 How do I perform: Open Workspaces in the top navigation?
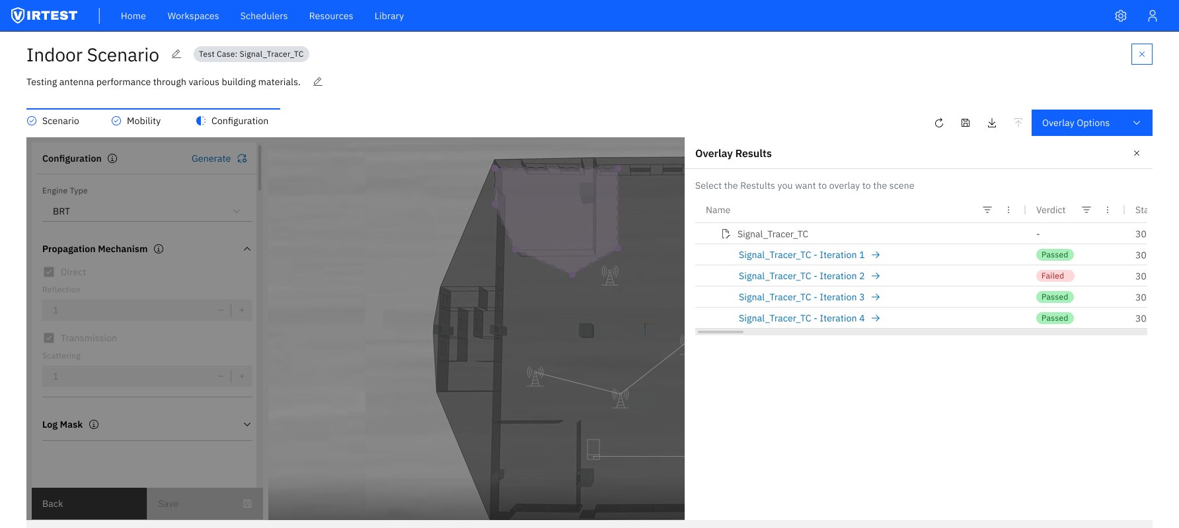tap(193, 16)
